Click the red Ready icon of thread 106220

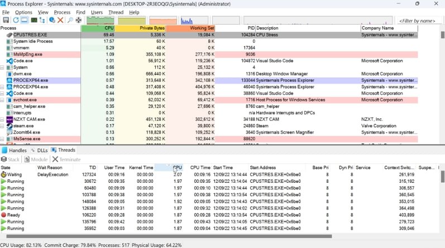point(4,215)
